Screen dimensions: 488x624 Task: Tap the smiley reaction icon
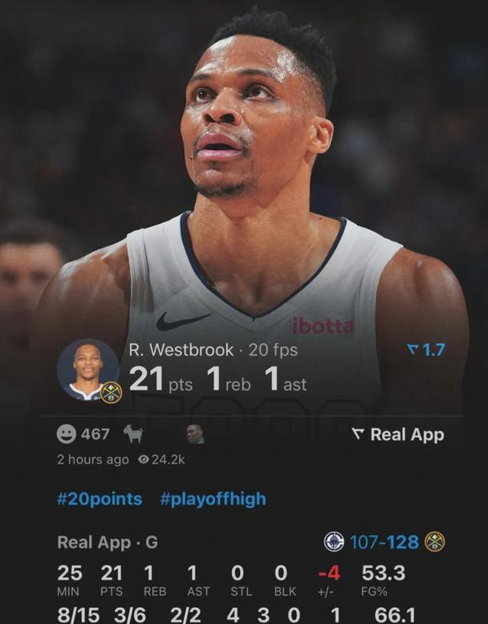66,434
